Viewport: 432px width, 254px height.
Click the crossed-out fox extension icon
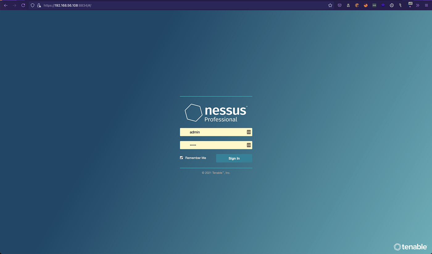pos(366,5)
